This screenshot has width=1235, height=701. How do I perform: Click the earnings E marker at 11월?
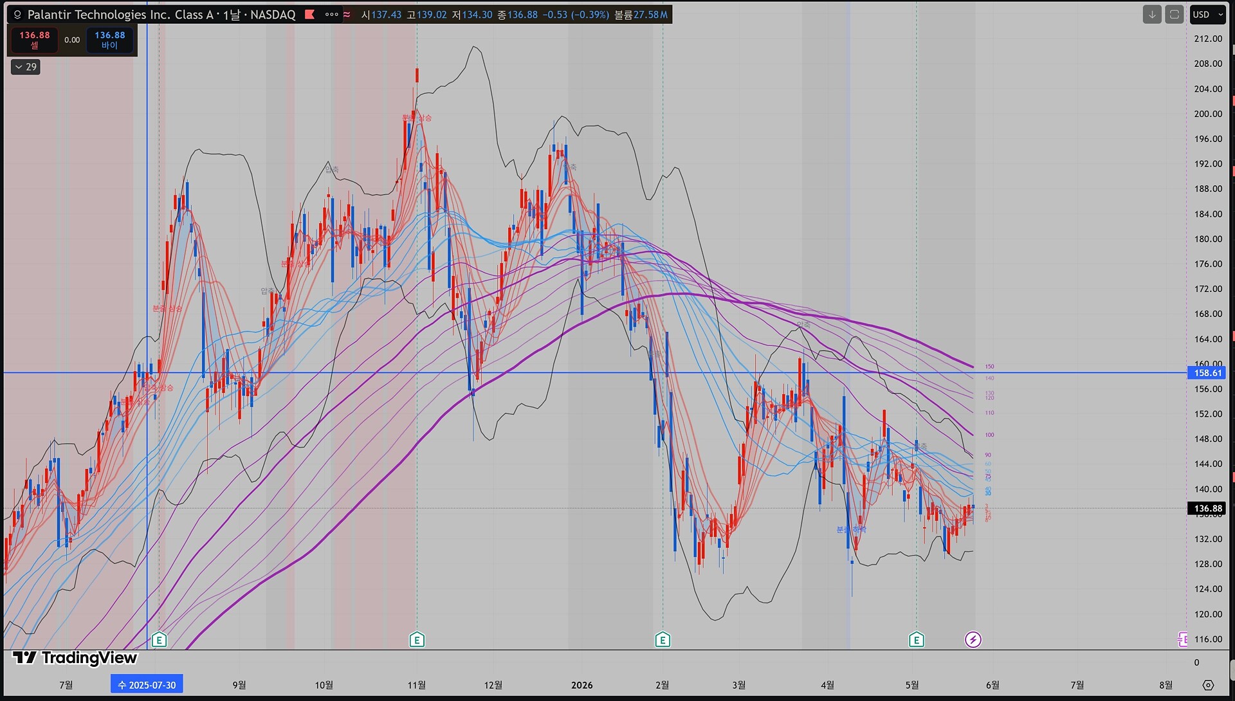point(417,639)
